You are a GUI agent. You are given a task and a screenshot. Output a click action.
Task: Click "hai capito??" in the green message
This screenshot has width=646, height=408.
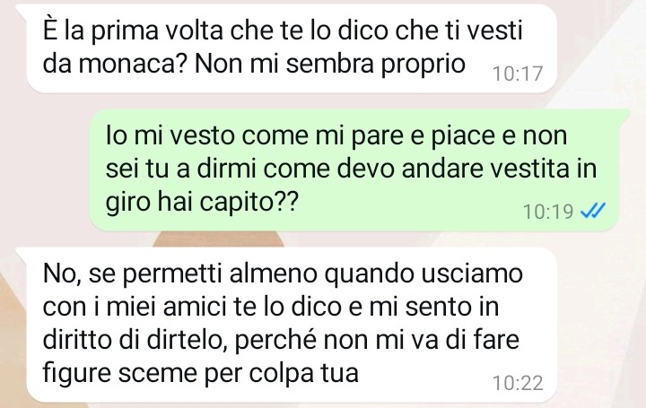click(x=228, y=203)
